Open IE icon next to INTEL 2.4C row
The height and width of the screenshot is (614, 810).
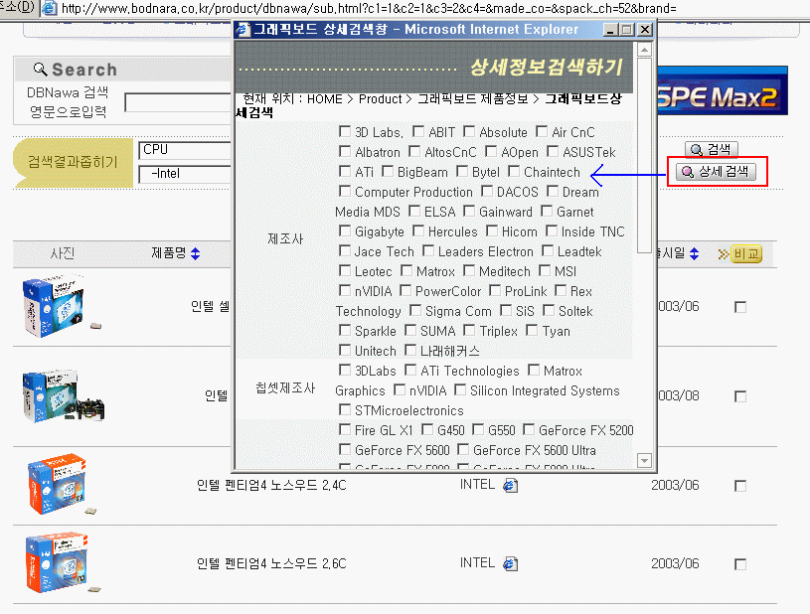pyautogui.click(x=511, y=486)
